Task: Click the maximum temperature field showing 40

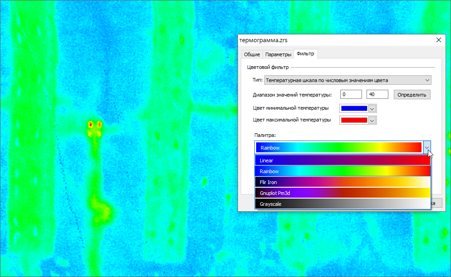Action: pos(377,94)
